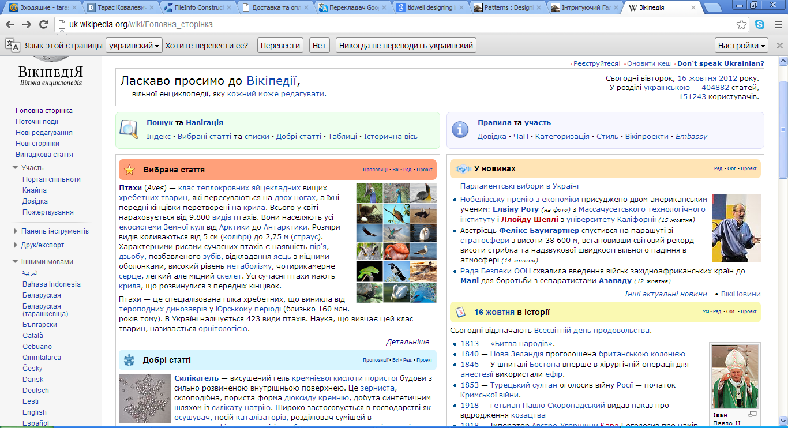
Task: Open the Embassy link
Action: click(691, 137)
